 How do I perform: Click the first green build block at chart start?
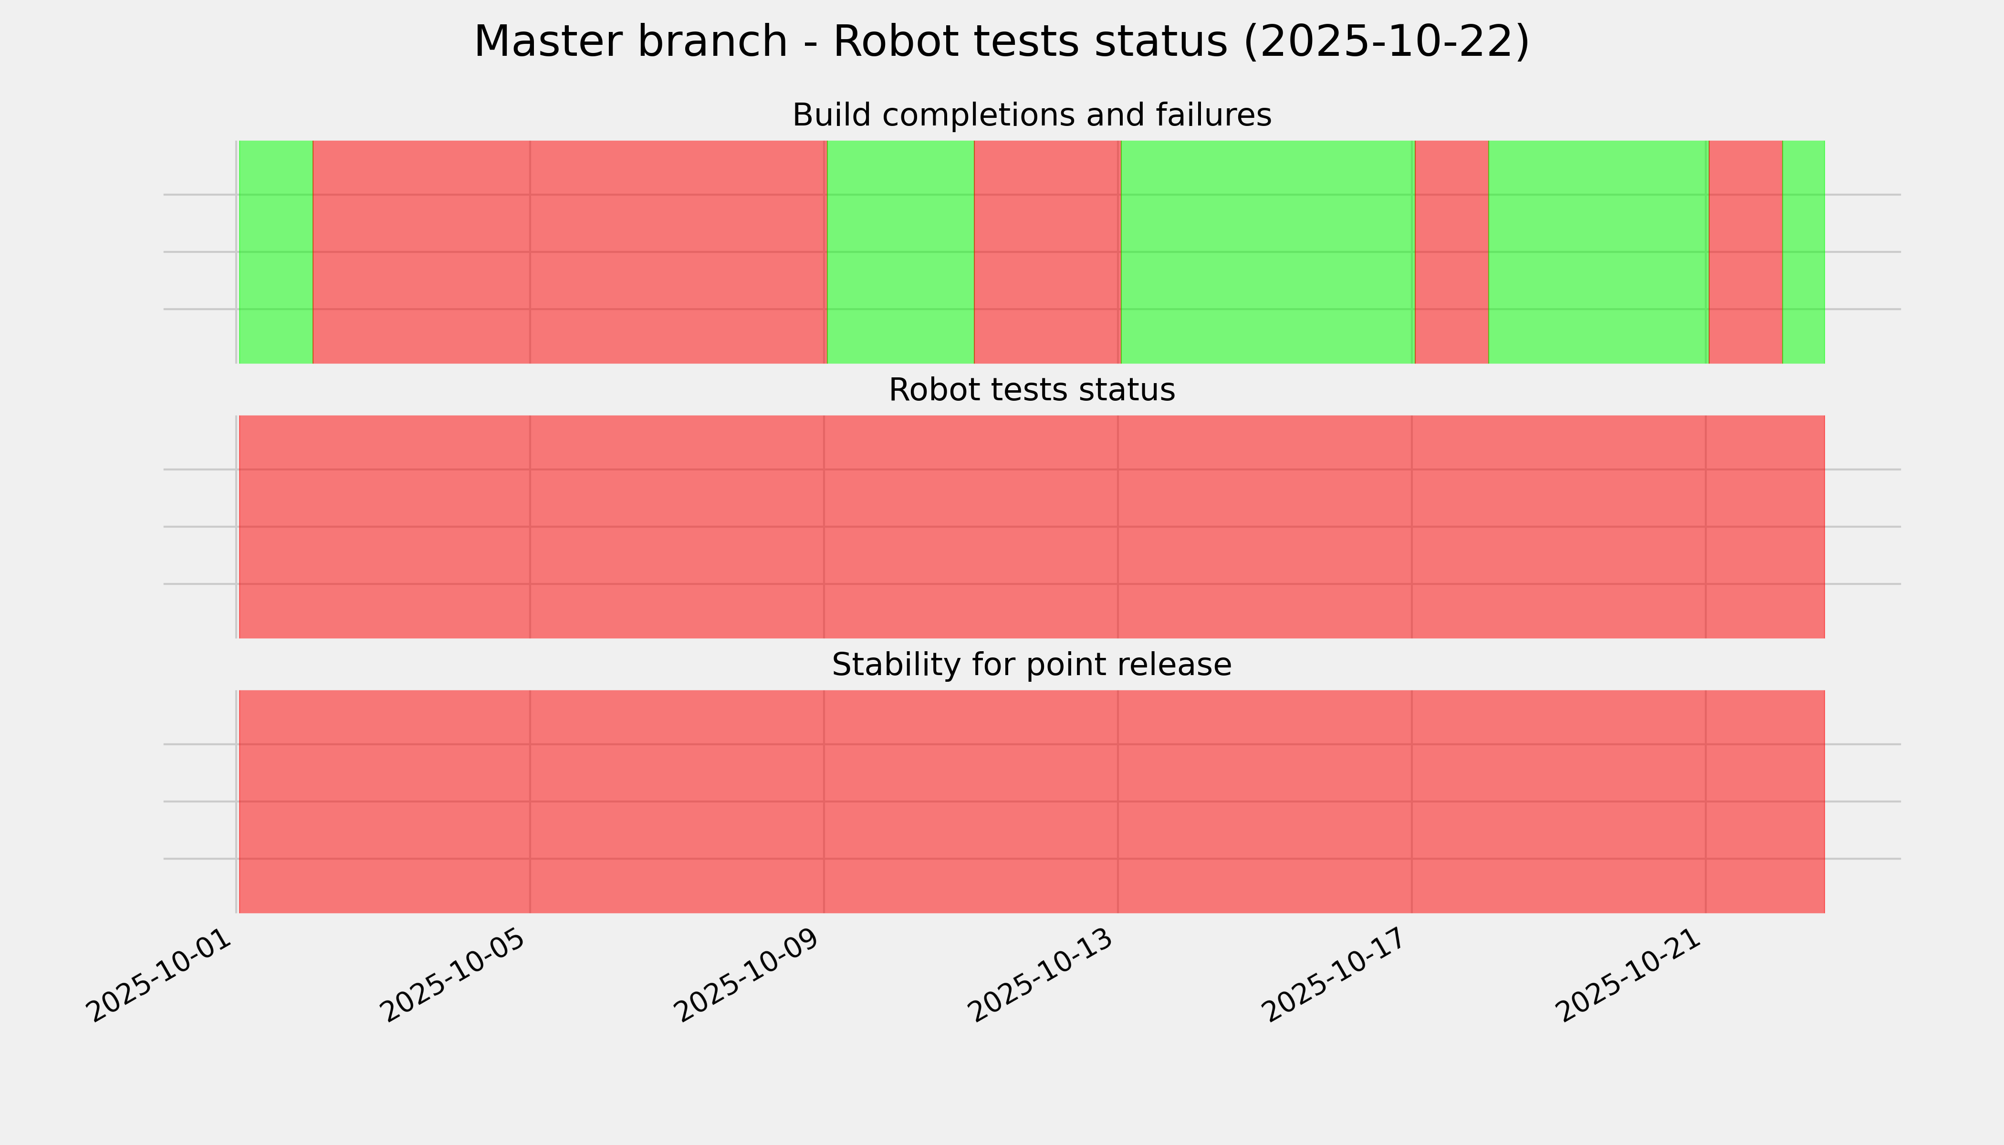click(x=276, y=251)
